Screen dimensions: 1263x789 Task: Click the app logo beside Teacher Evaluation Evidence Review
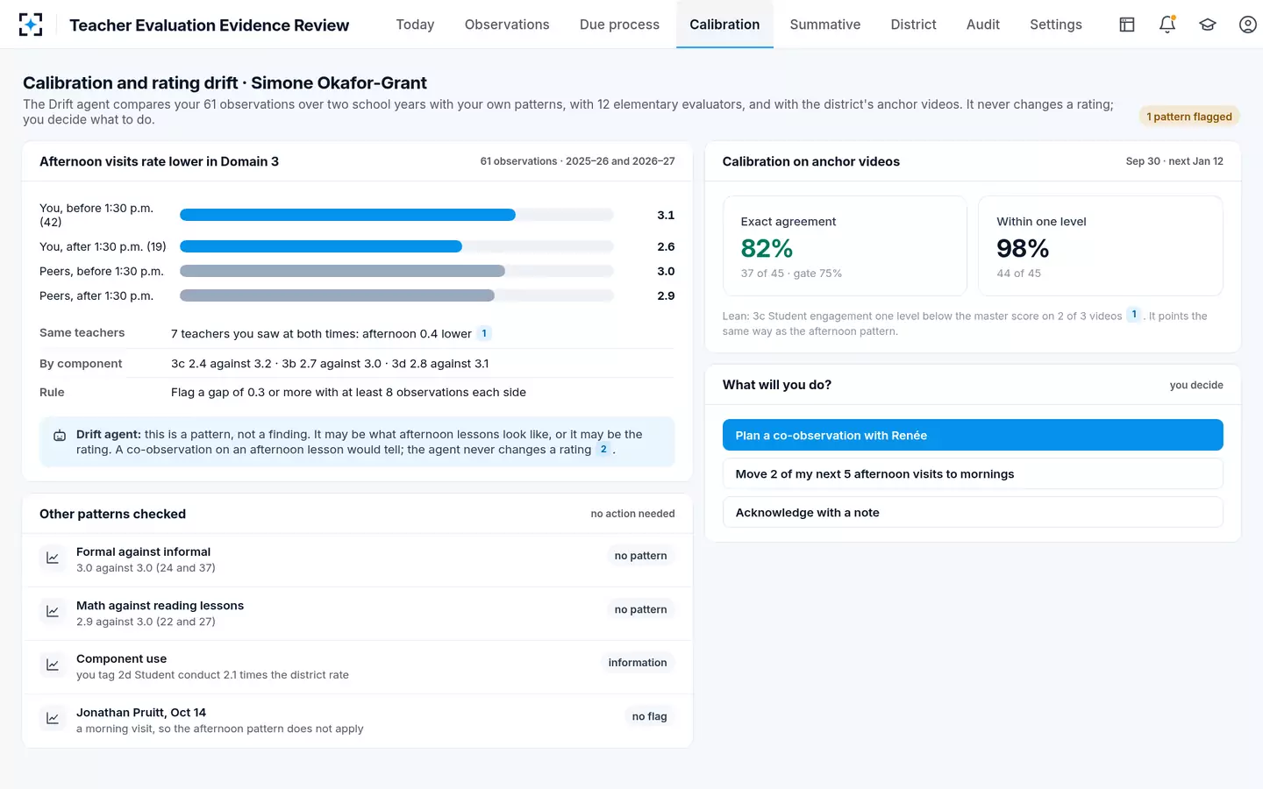pyautogui.click(x=31, y=25)
